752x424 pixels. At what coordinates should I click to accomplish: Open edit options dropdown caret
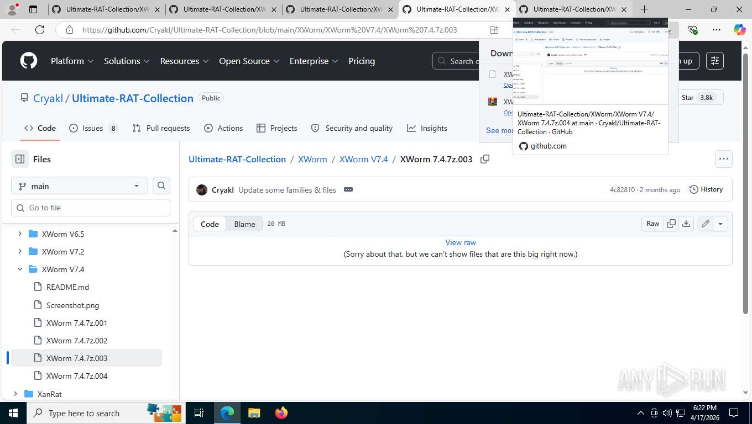point(720,224)
